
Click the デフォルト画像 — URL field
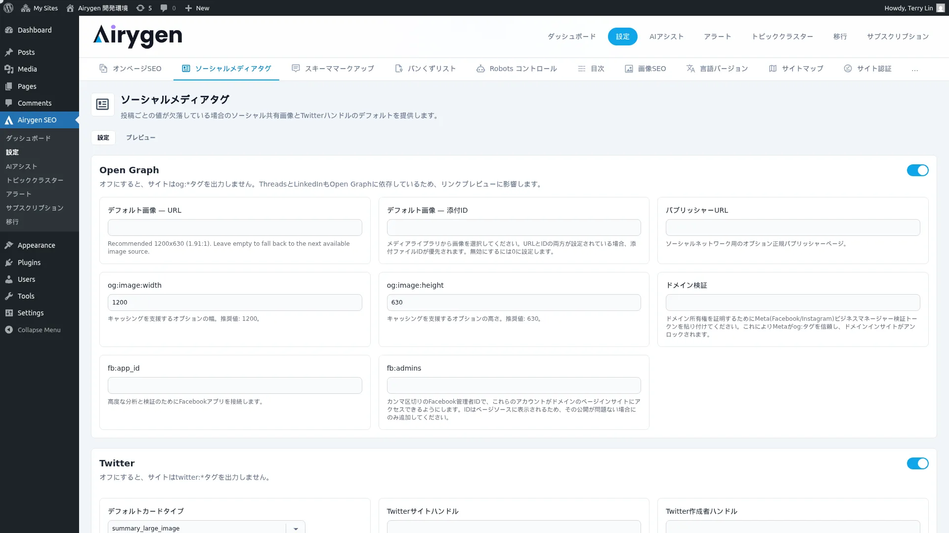[x=235, y=228]
